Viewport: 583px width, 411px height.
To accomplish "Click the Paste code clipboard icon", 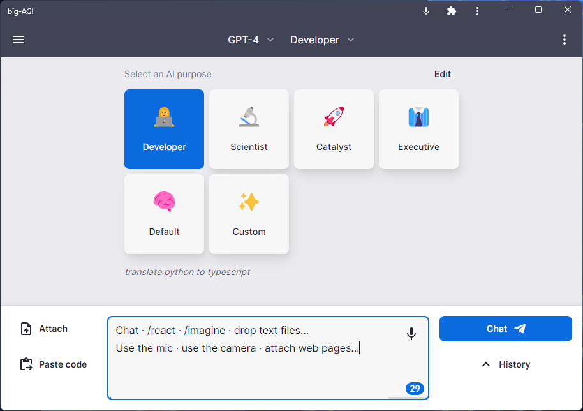I will click(26, 364).
